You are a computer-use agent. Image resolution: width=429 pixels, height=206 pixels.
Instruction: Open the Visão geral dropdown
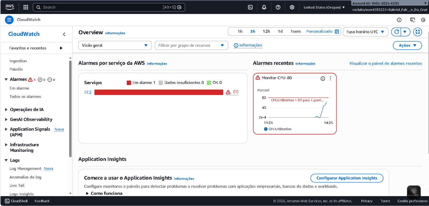pos(115,45)
